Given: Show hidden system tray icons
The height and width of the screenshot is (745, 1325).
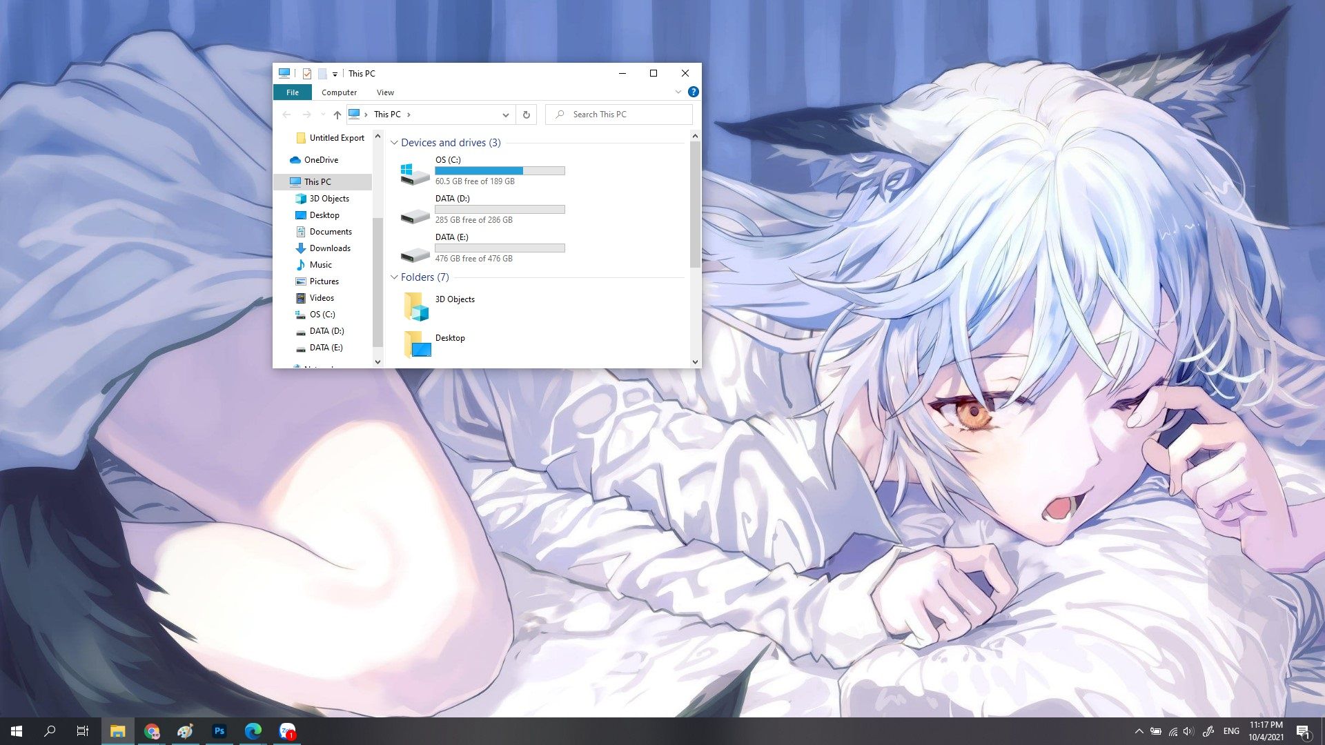Looking at the screenshot, I should pyautogui.click(x=1139, y=731).
